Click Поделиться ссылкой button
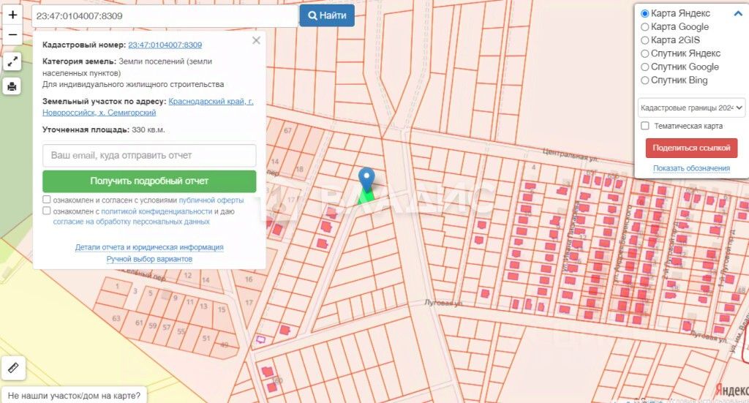This screenshot has height=403, width=749. point(691,148)
